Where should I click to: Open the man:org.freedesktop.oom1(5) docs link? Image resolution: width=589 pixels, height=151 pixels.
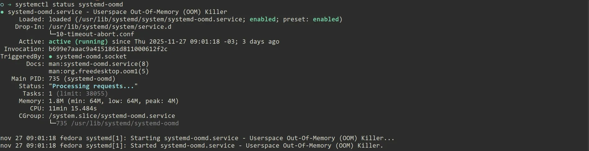click(99, 71)
